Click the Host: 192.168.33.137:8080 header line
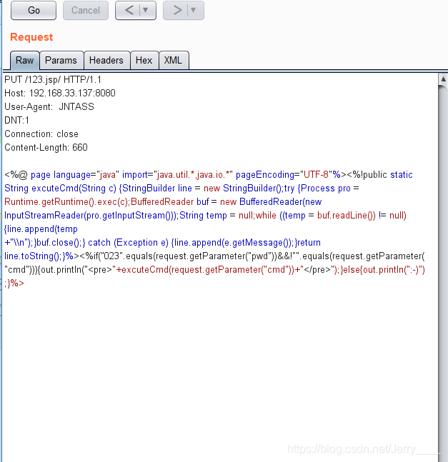 (x=60, y=93)
